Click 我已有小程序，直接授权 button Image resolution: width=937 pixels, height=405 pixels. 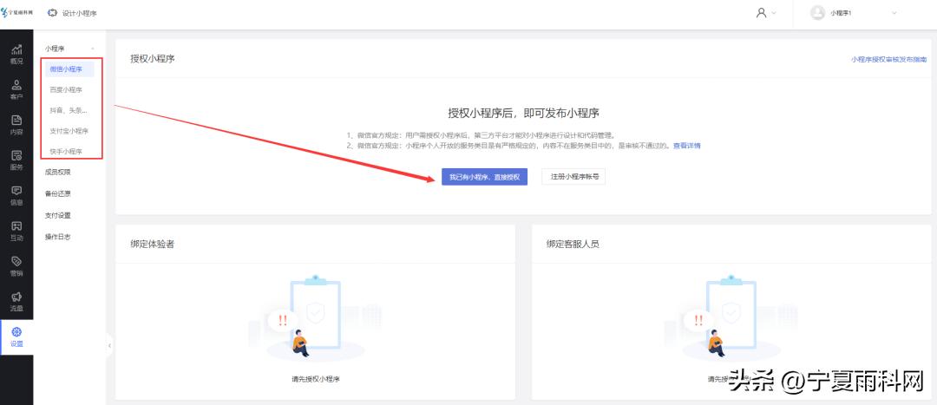485,177
